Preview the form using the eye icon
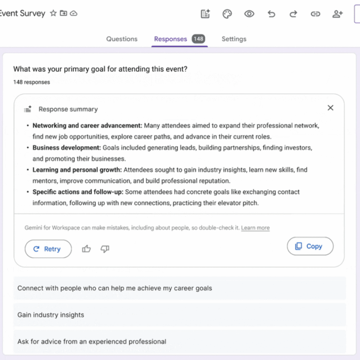 (249, 14)
